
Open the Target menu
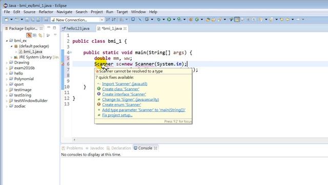coord(122,12)
